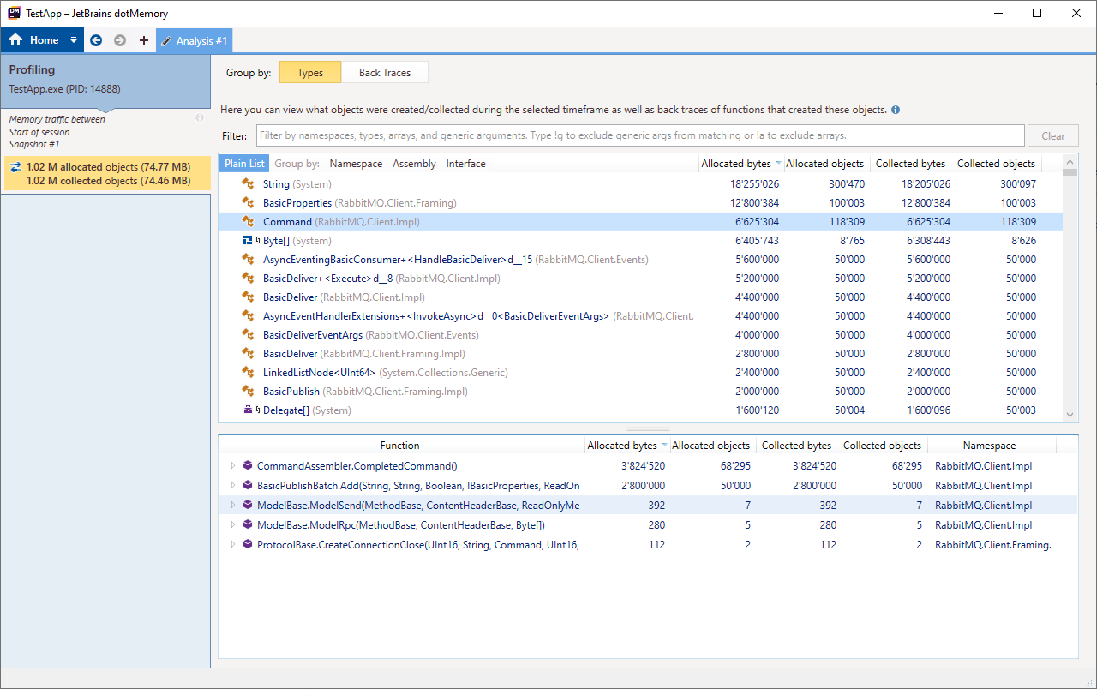The height and width of the screenshot is (689, 1097).
Task: Select BasicProperties (RabbitMQ.Client.Framing) row
Action: pyautogui.click(x=640, y=203)
